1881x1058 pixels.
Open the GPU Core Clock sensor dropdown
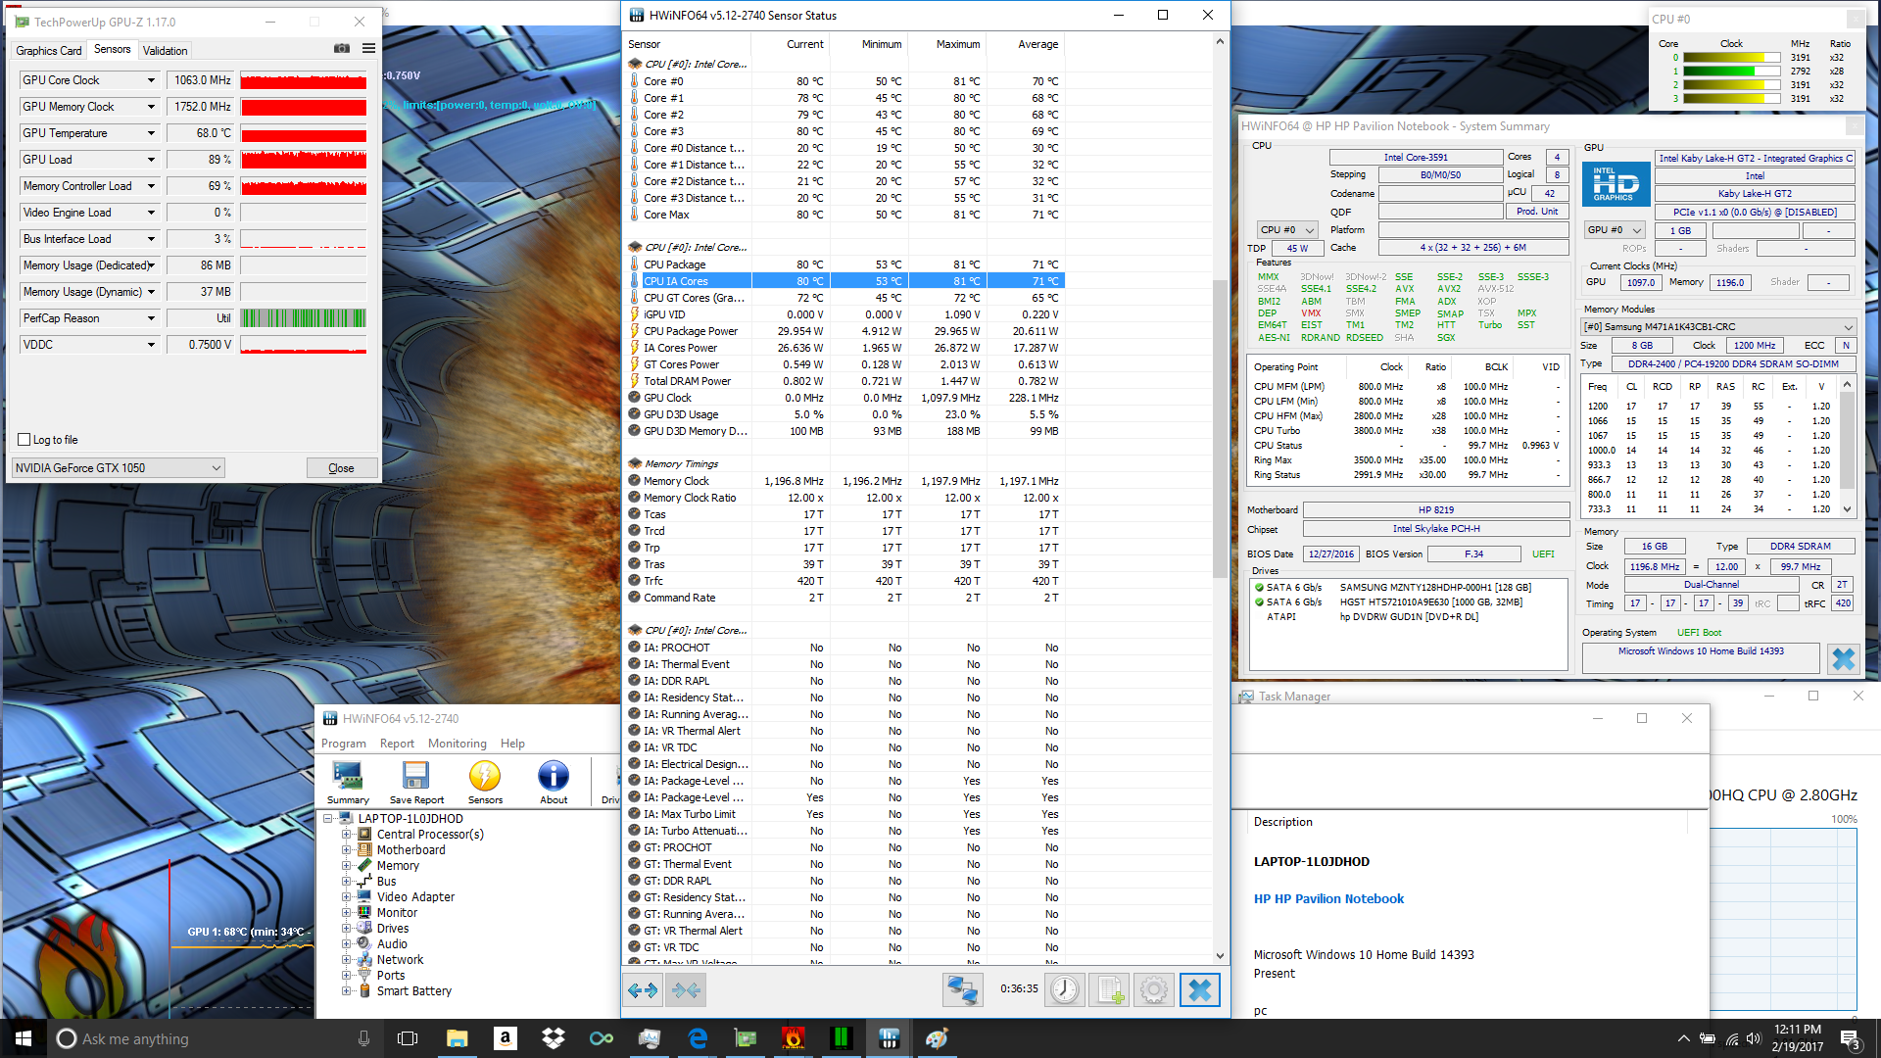[151, 80]
